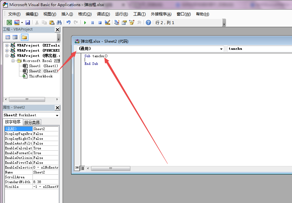Click Procedure View button in code window

(x=77, y=168)
